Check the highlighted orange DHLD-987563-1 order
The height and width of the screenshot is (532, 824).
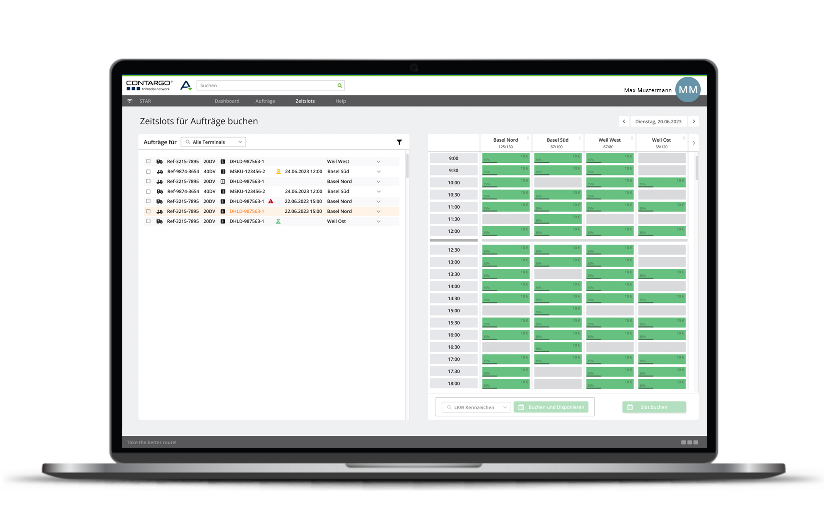pyautogui.click(x=148, y=211)
